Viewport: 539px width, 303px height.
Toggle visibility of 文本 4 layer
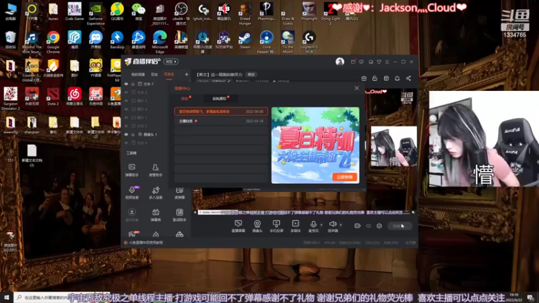tap(126, 143)
